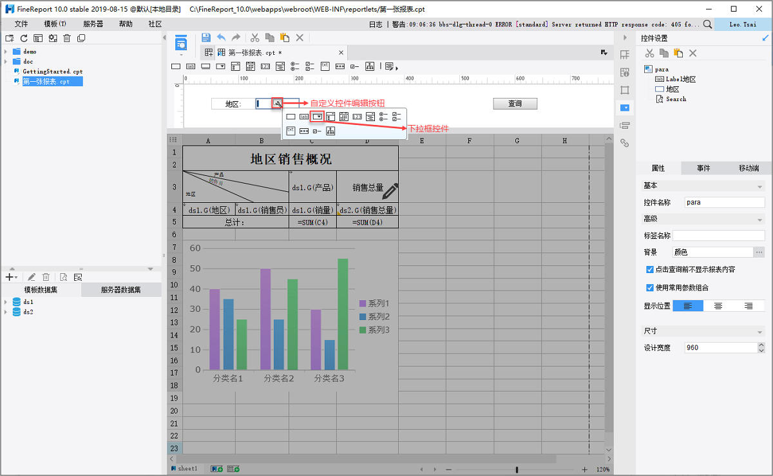Click the refresh icon in the file panel

(x=24, y=39)
